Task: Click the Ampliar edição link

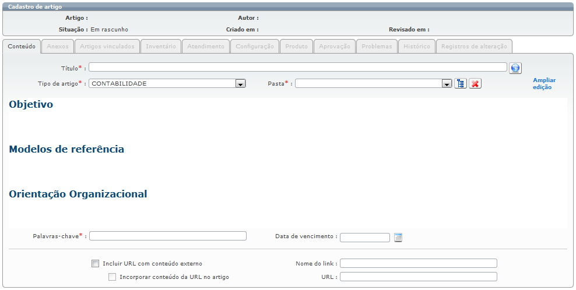Action: [544, 84]
